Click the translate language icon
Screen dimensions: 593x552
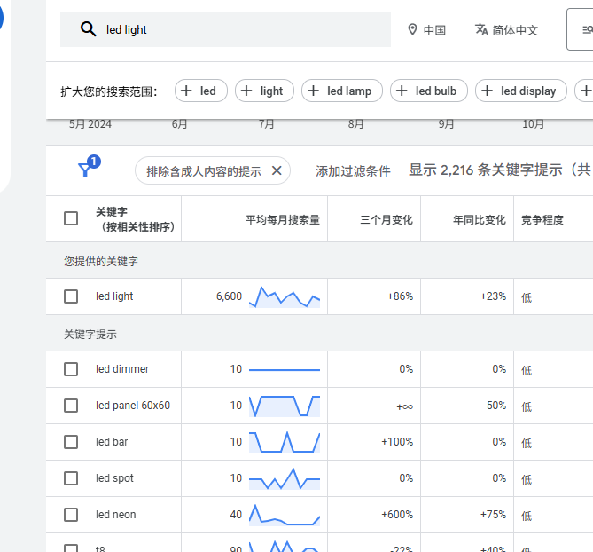[x=481, y=29]
